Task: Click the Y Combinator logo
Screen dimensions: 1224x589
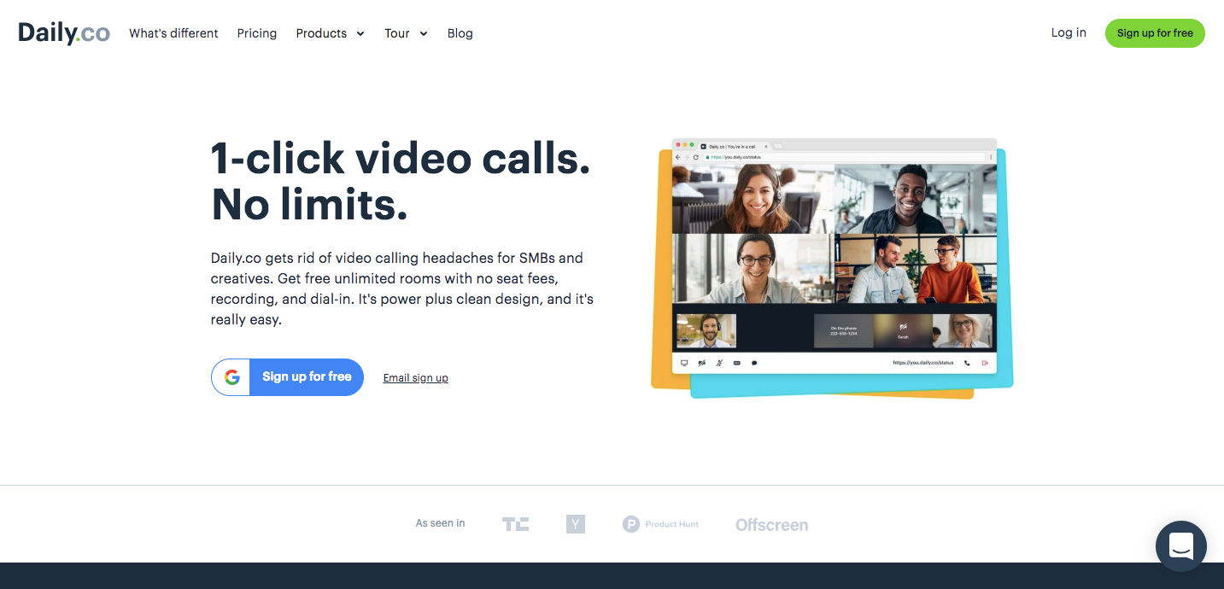Action: pos(576,524)
